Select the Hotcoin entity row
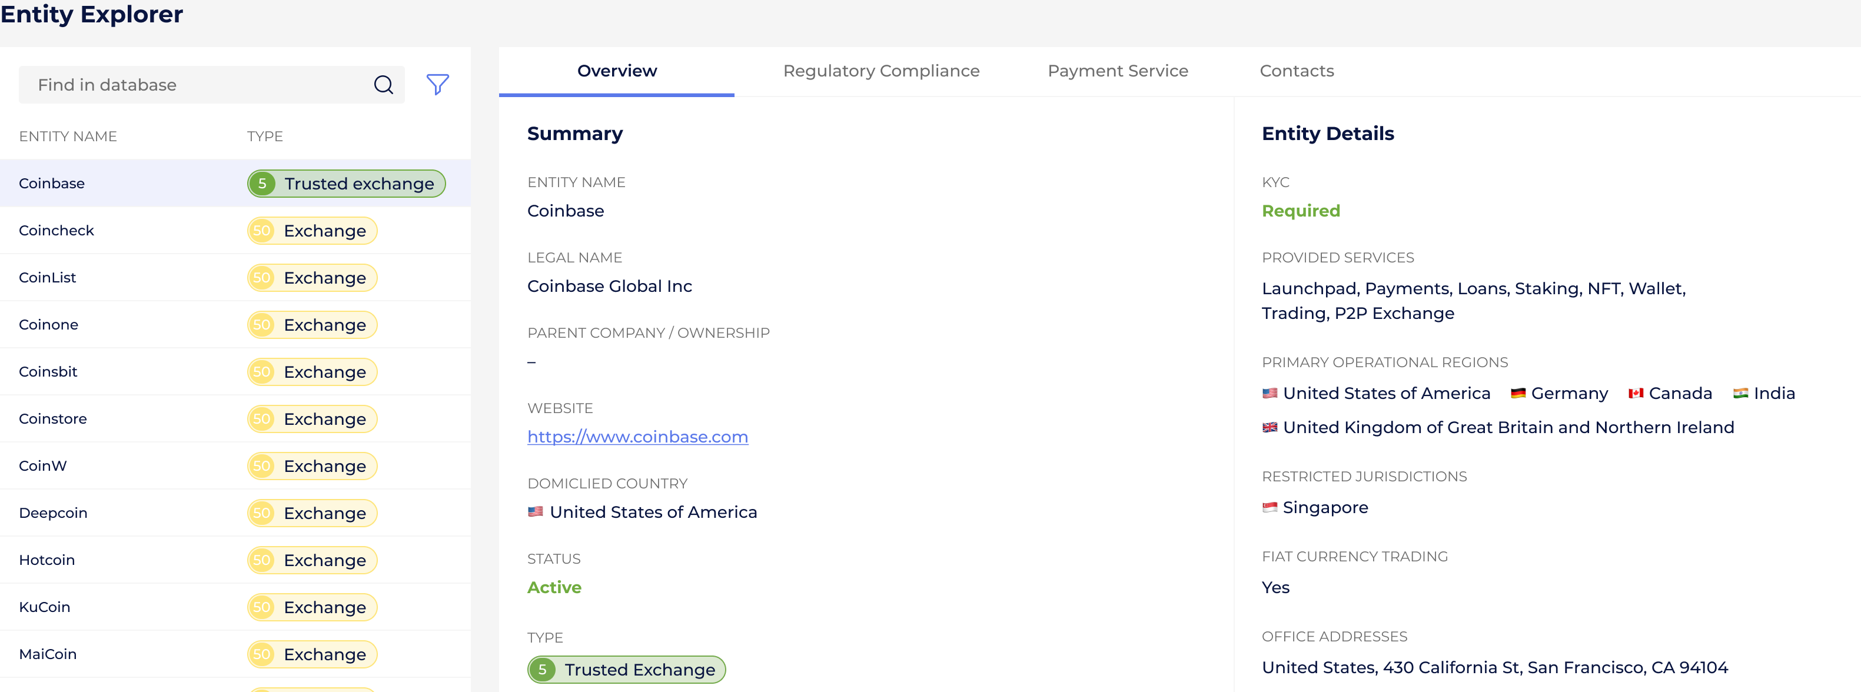Image resolution: width=1861 pixels, height=692 pixels. [235, 560]
